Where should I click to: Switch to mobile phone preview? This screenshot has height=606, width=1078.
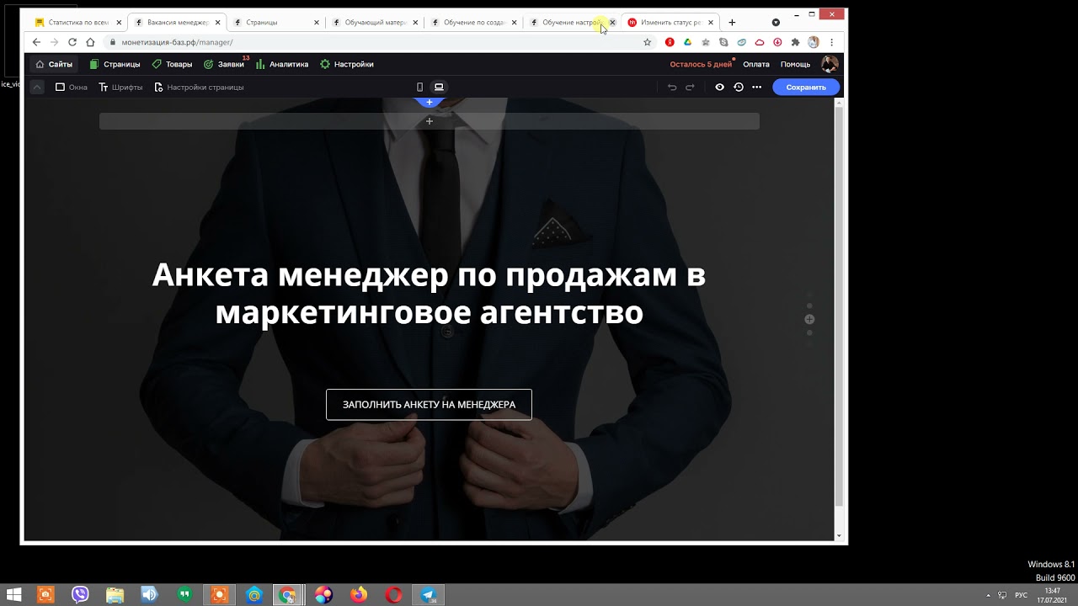click(x=419, y=88)
